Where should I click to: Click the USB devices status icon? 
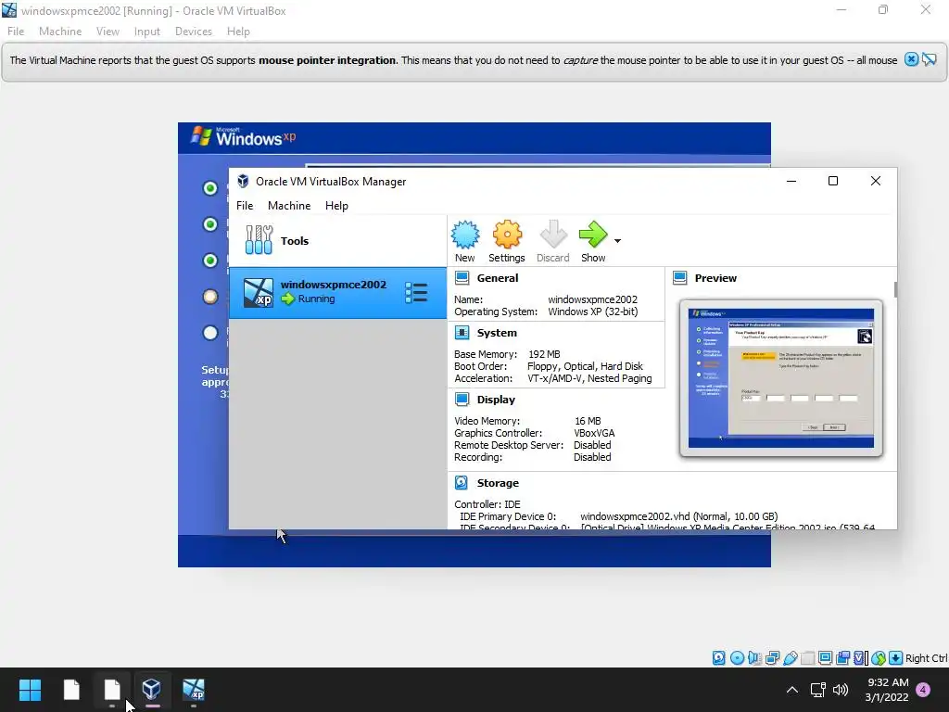(x=790, y=658)
